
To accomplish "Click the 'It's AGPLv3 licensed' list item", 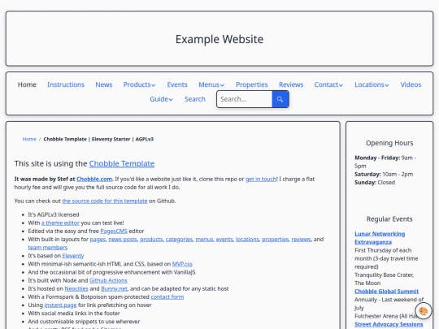I will [x=54, y=214].
